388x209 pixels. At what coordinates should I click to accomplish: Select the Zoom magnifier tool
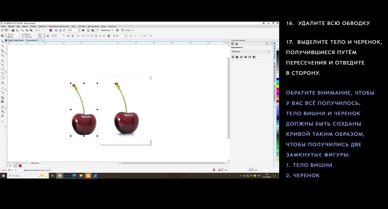[x=3, y=55]
